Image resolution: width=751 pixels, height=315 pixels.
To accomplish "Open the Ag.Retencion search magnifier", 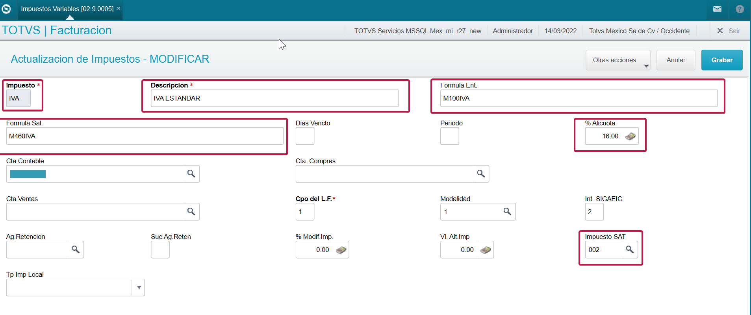I will 76,250.
